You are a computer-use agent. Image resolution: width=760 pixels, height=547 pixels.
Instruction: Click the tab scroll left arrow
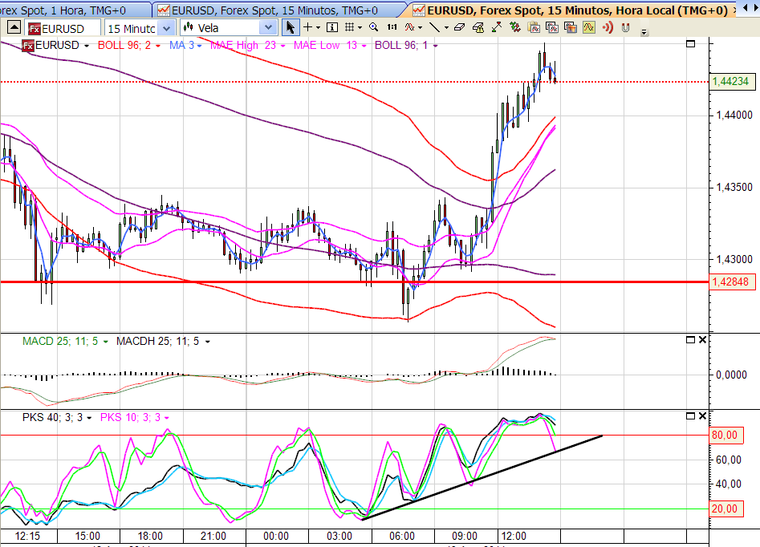[x=745, y=9]
